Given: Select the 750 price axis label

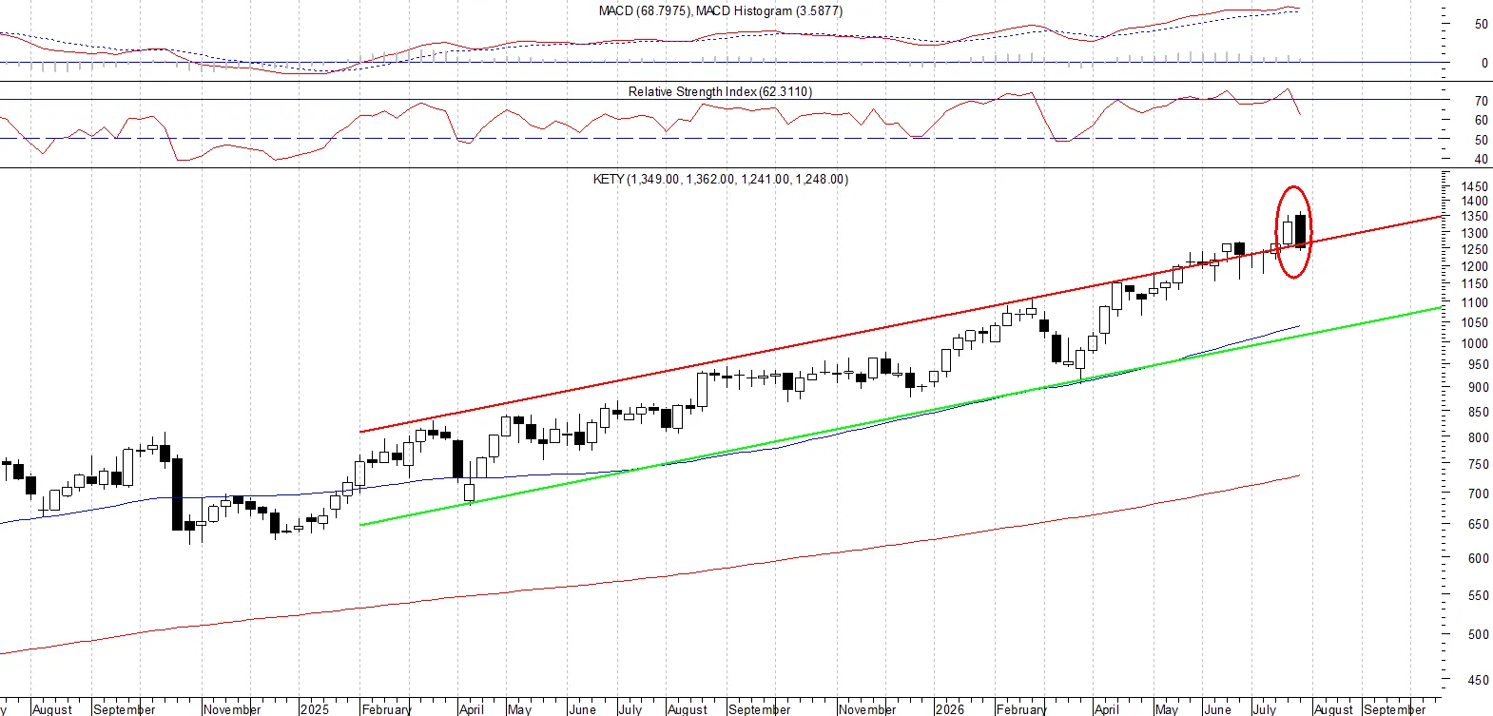Looking at the screenshot, I should tap(1479, 465).
